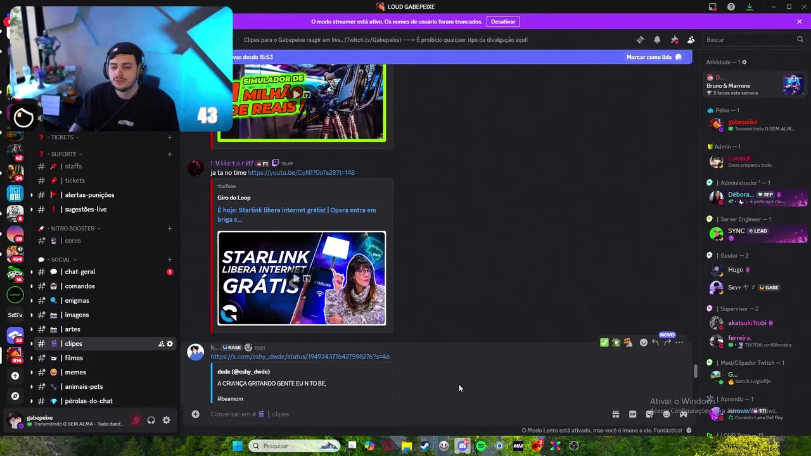
Task: Open user settings gear icon
Action: coord(166,421)
